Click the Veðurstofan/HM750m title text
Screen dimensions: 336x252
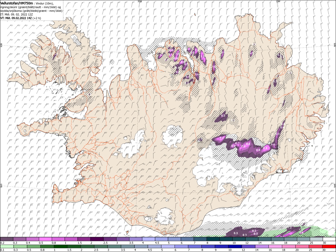(17, 3)
